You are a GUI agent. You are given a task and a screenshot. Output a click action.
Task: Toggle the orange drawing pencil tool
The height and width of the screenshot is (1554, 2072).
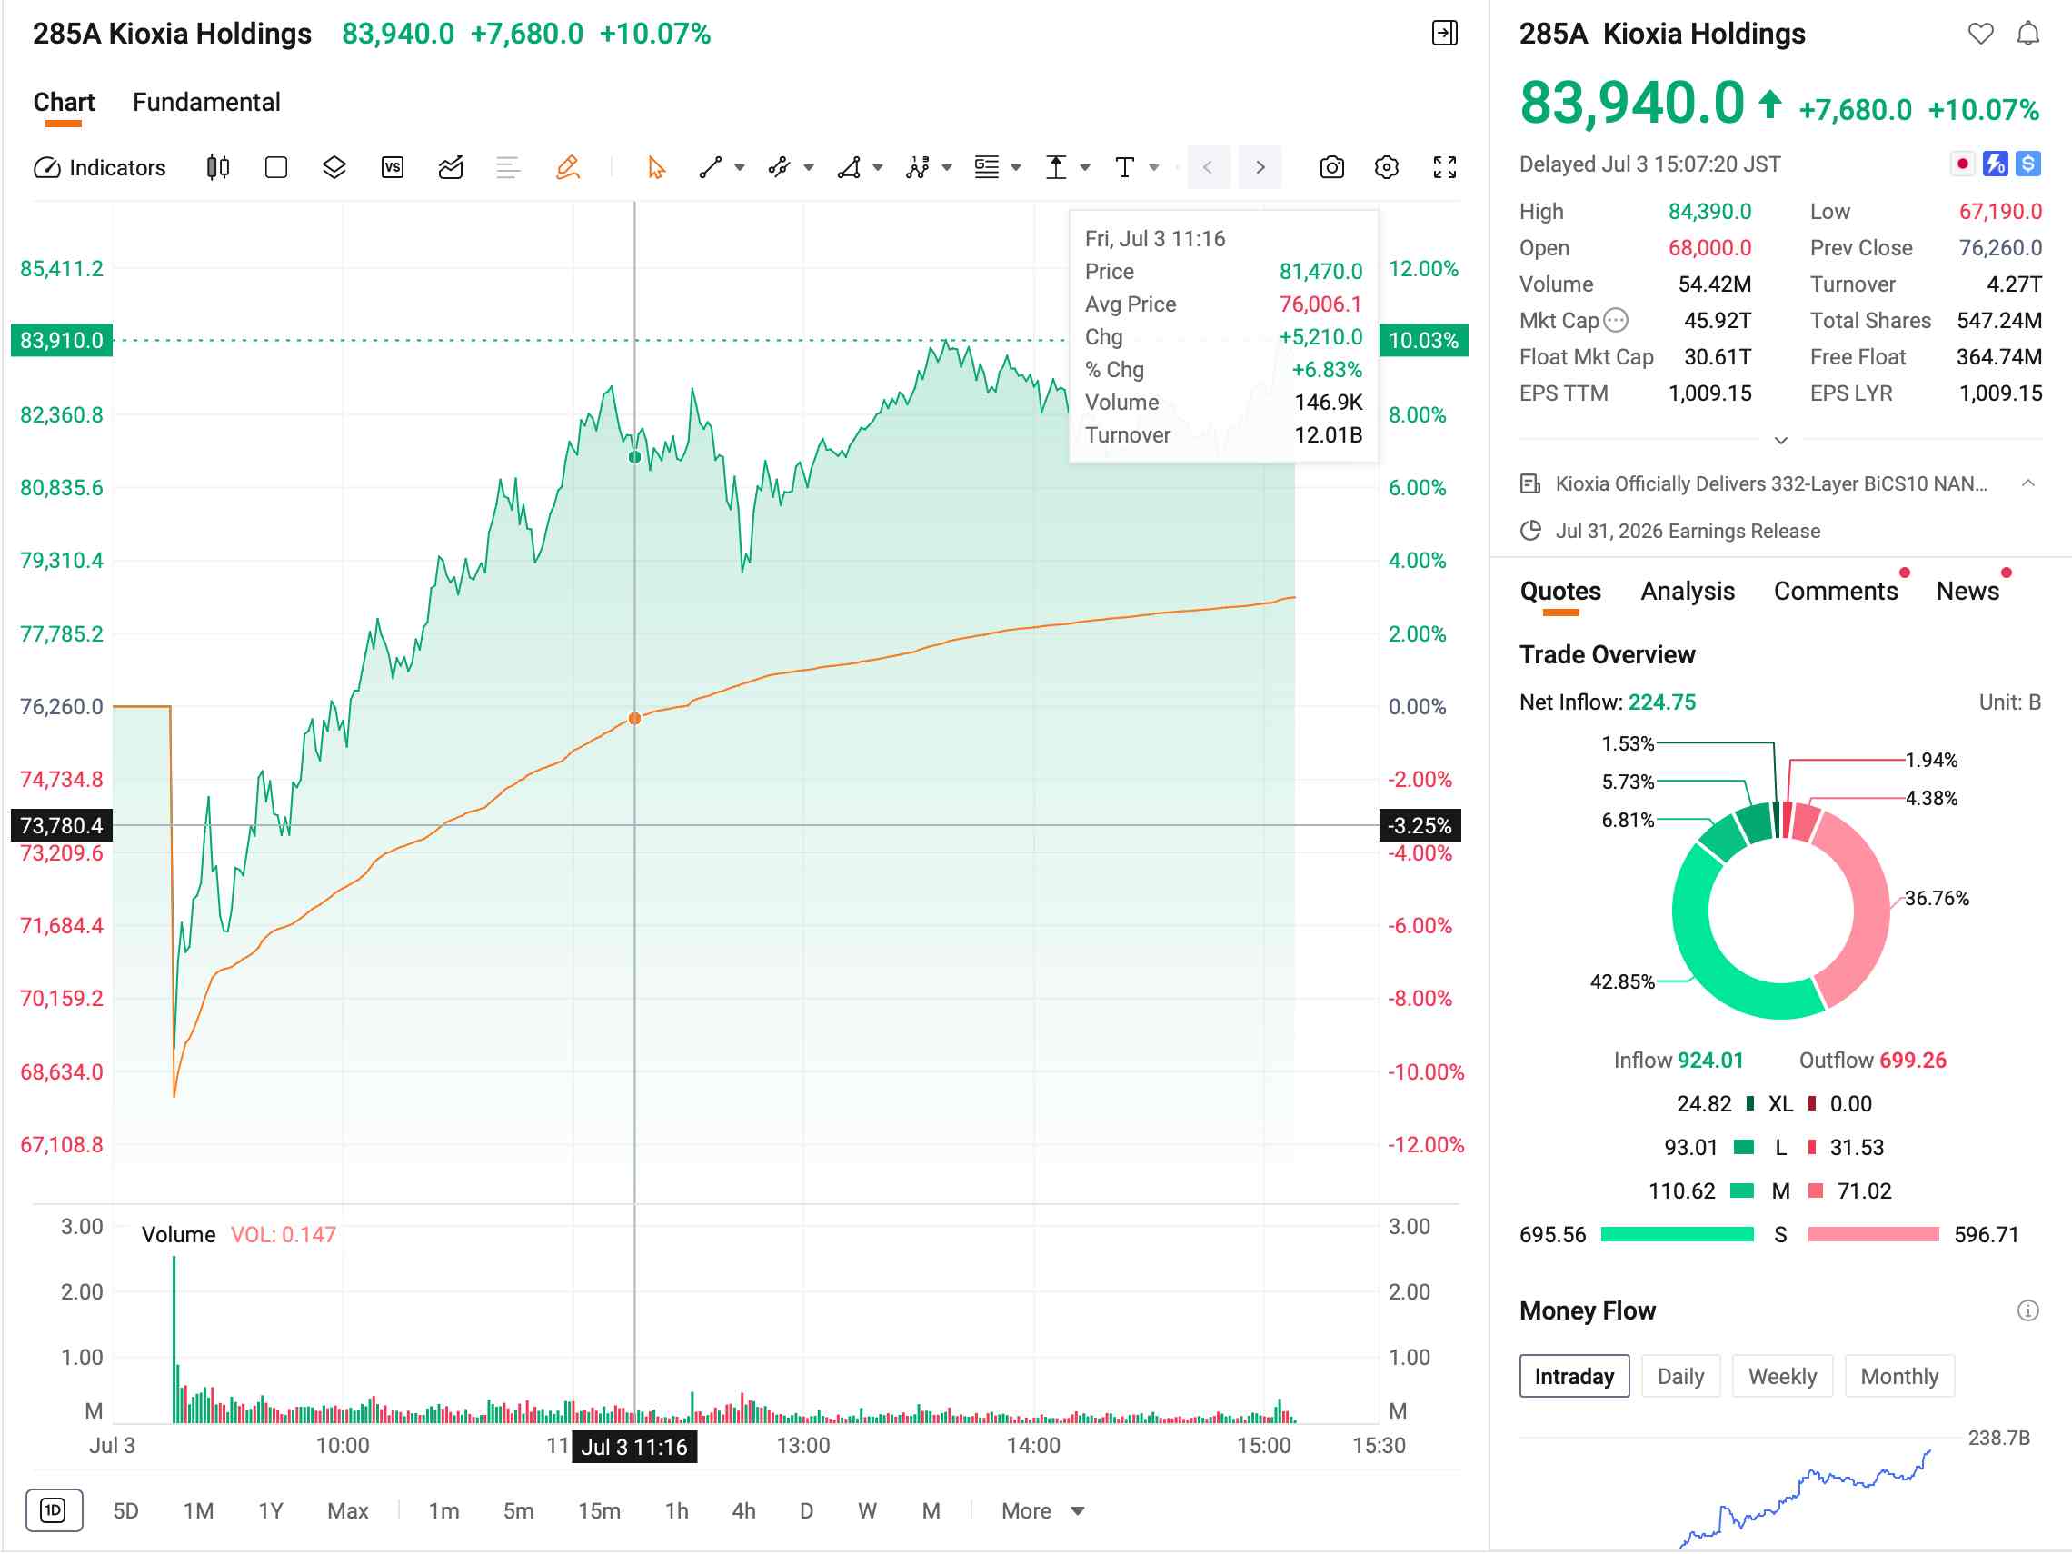point(568,168)
